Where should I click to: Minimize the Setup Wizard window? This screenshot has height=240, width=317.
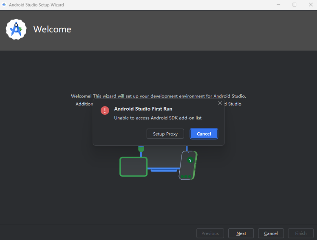point(278,4)
